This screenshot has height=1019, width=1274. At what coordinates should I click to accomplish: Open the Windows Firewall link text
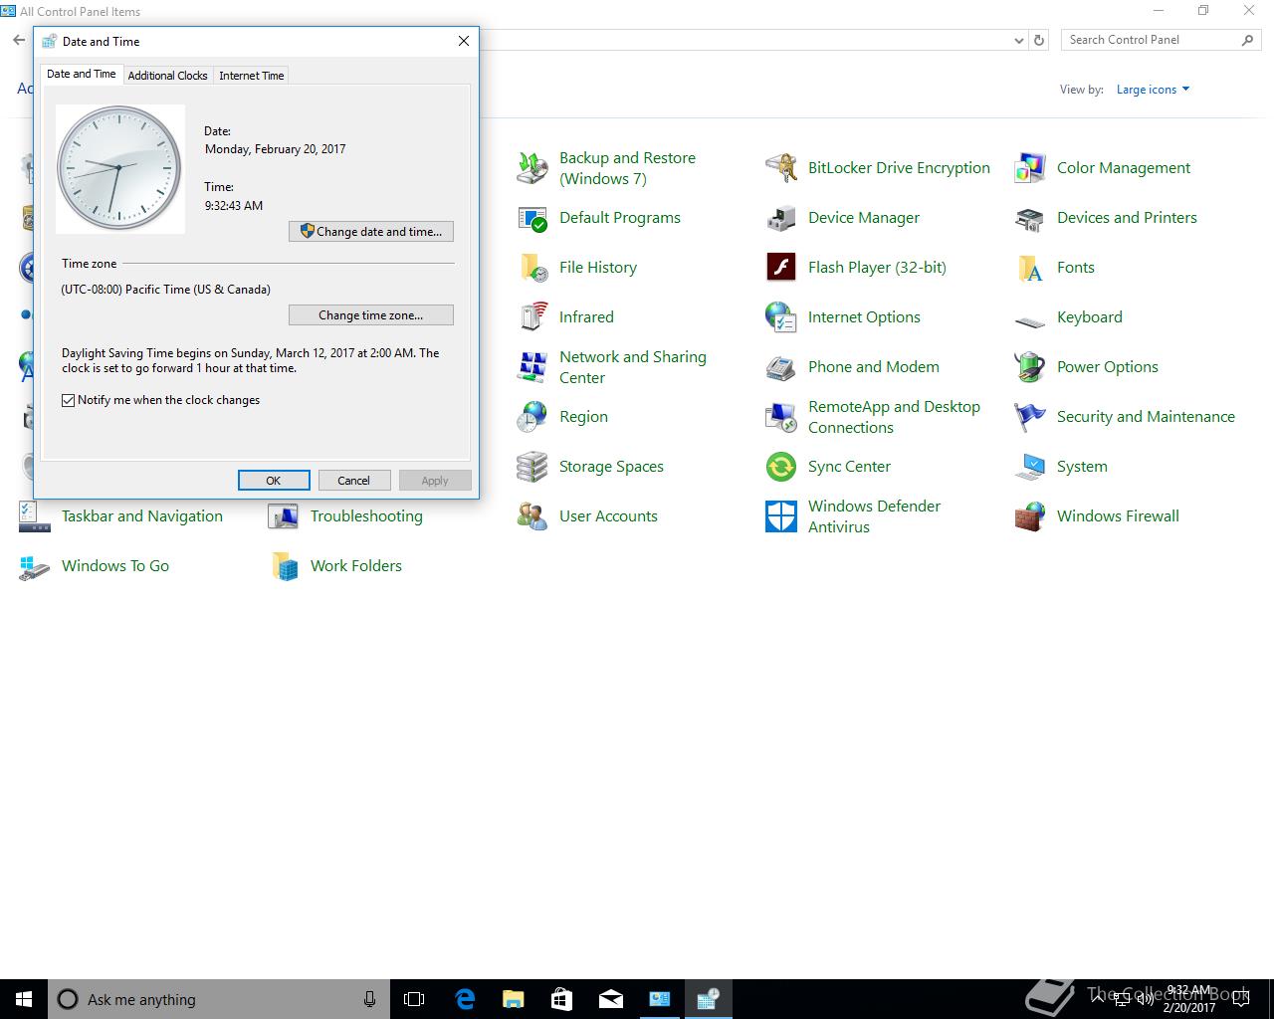click(x=1118, y=516)
